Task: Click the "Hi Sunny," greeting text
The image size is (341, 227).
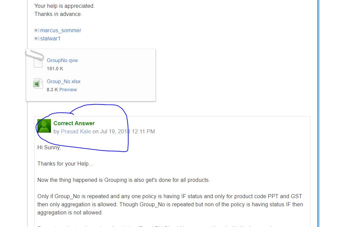Action: [x=49, y=147]
